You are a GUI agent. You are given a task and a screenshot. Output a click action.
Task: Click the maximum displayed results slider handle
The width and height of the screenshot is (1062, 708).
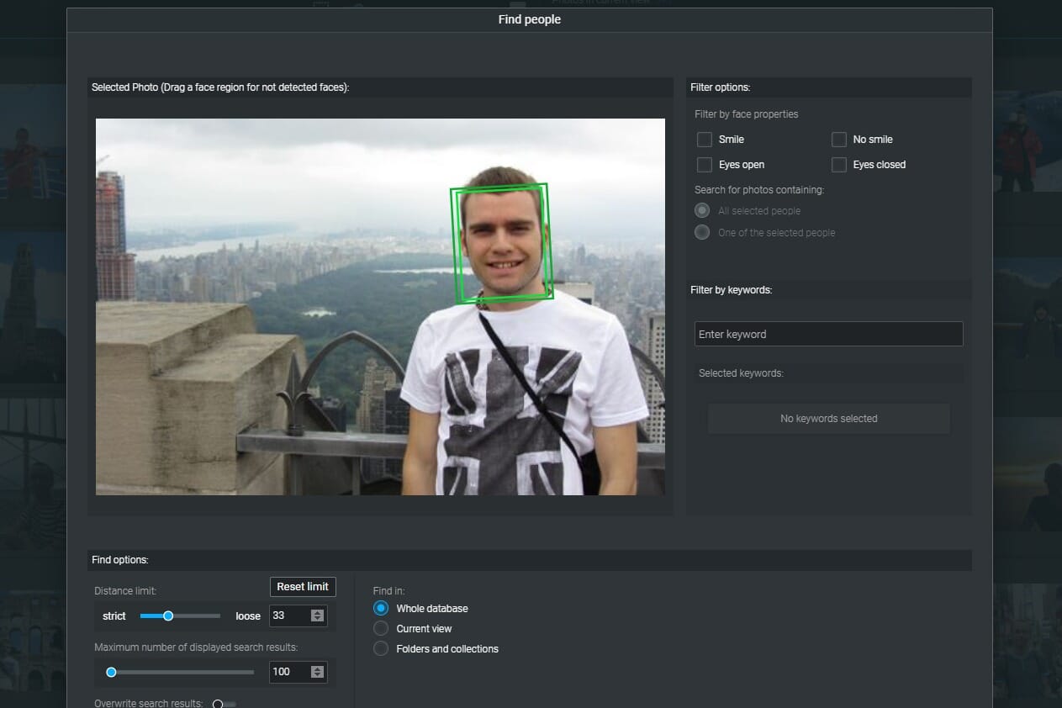click(110, 672)
